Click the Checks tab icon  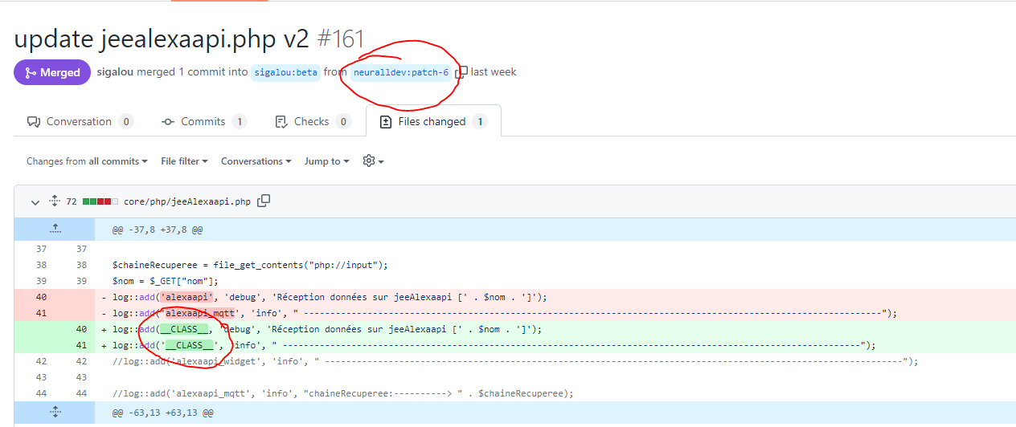pyautogui.click(x=281, y=122)
